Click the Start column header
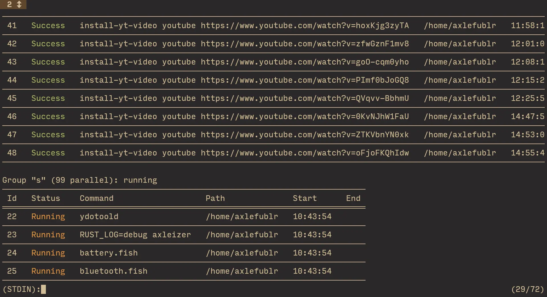The image size is (547, 297). pos(305,198)
